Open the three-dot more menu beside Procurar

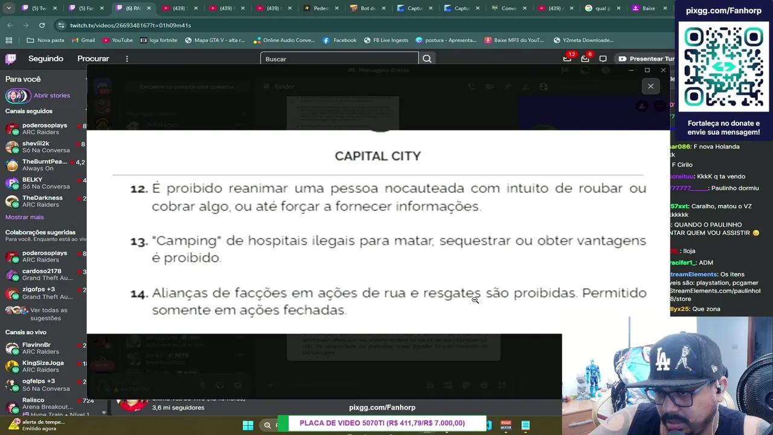click(x=127, y=59)
